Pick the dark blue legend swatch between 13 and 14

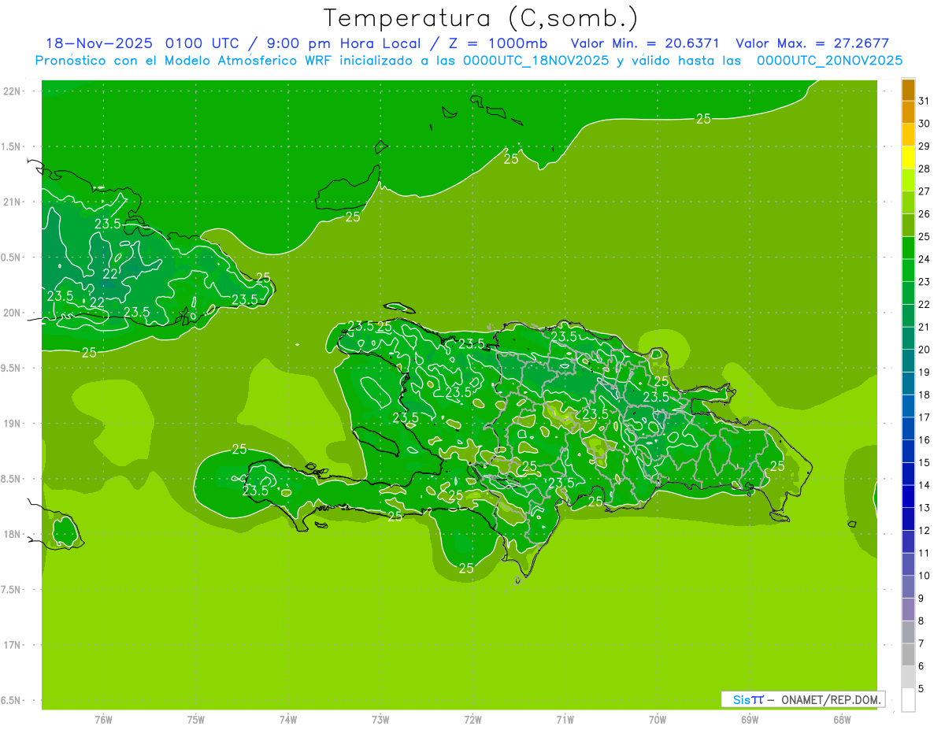(908, 496)
